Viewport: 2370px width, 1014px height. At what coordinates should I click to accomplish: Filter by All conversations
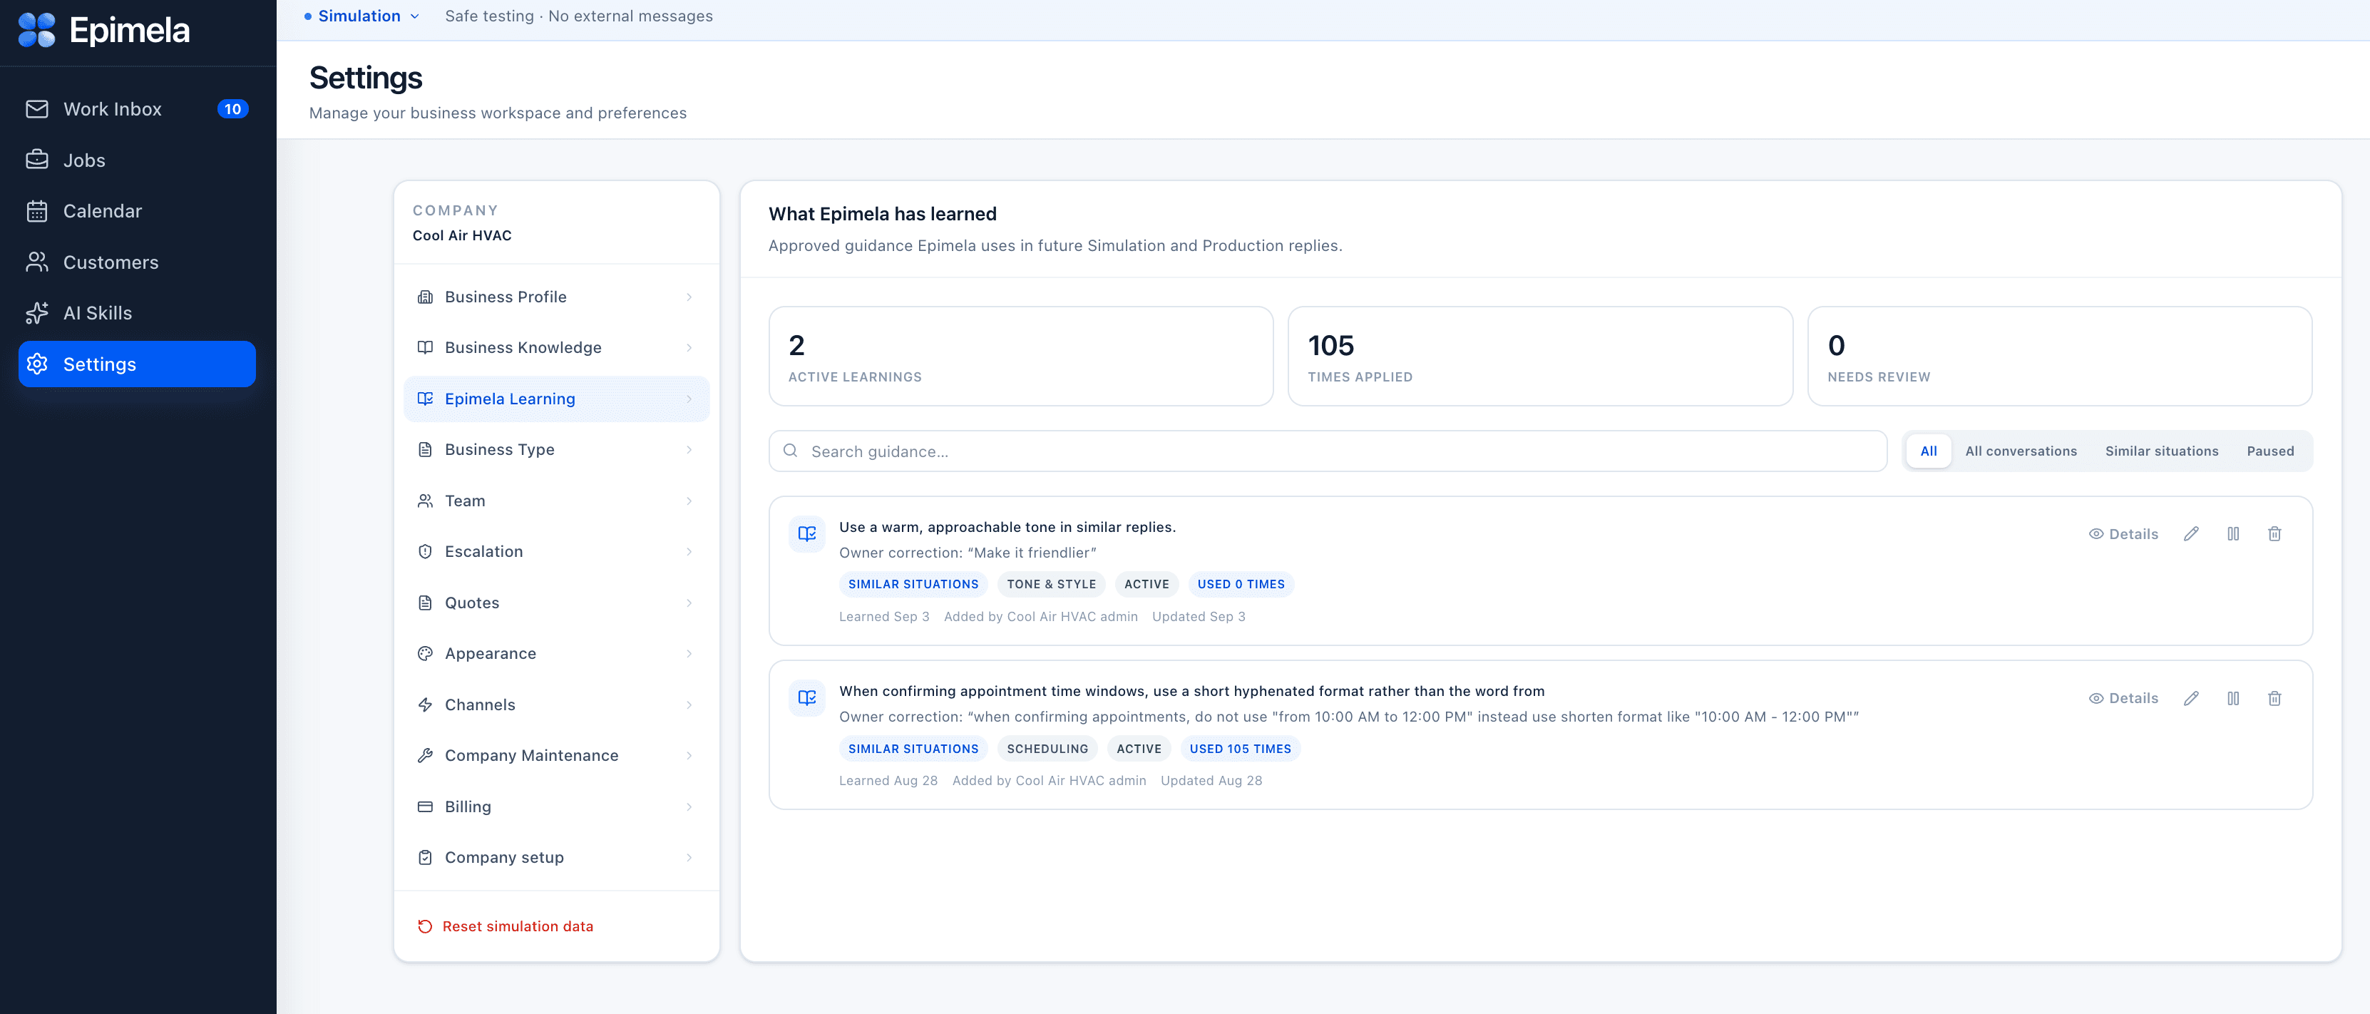[x=2021, y=451]
